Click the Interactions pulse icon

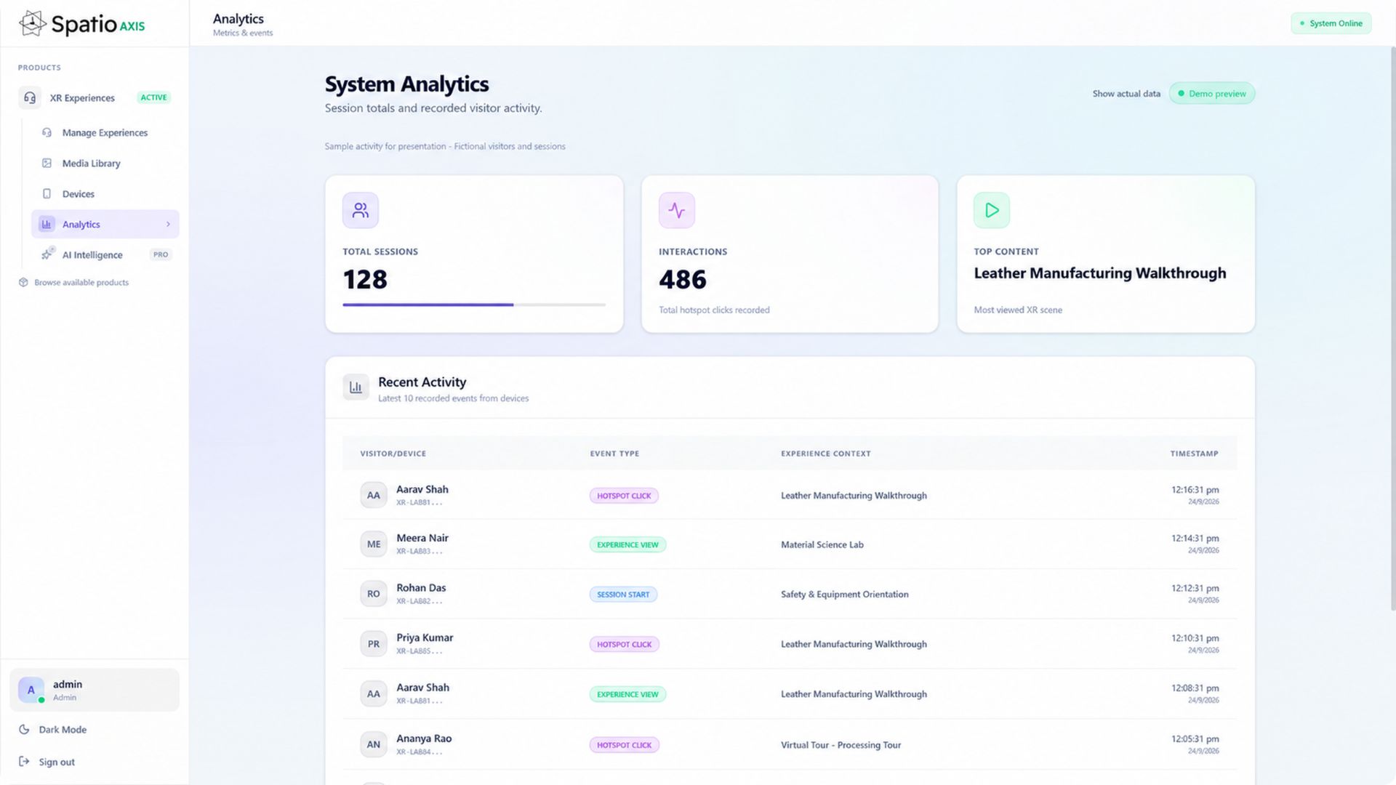tap(677, 210)
